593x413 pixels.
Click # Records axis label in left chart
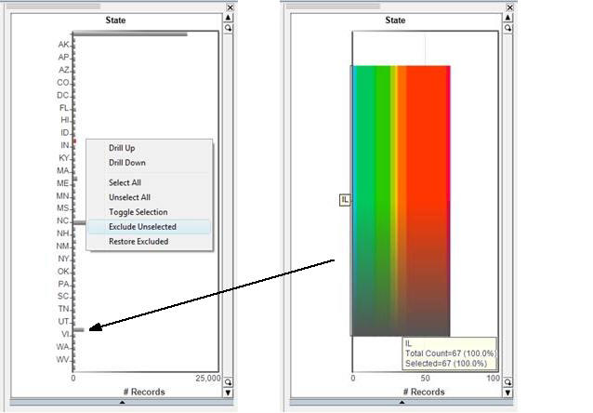pos(144,392)
